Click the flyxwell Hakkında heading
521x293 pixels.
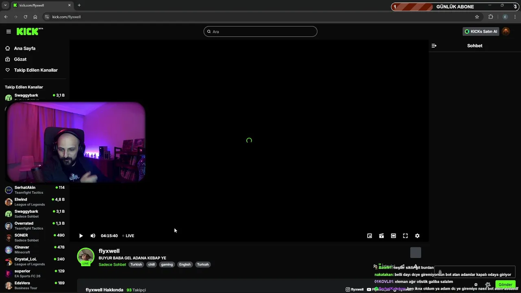click(104, 290)
